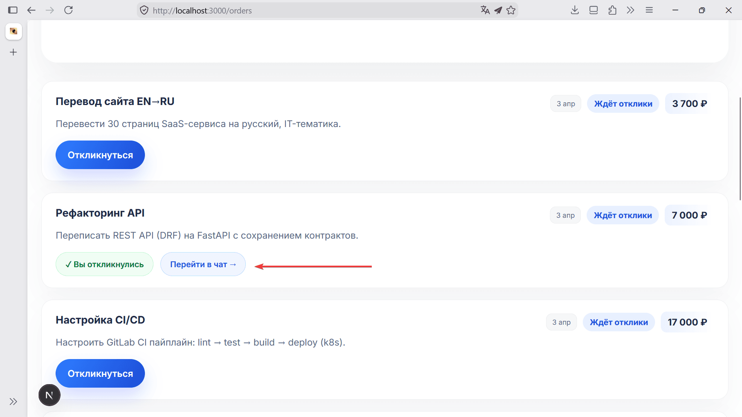Image resolution: width=742 pixels, height=417 pixels.
Task: Click the Перевод сайта EN→RU order title
Action: 115,101
